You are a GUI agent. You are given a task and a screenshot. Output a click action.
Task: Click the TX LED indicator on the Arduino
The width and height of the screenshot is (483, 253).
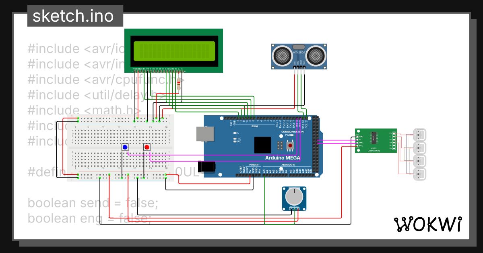point(235,139)
